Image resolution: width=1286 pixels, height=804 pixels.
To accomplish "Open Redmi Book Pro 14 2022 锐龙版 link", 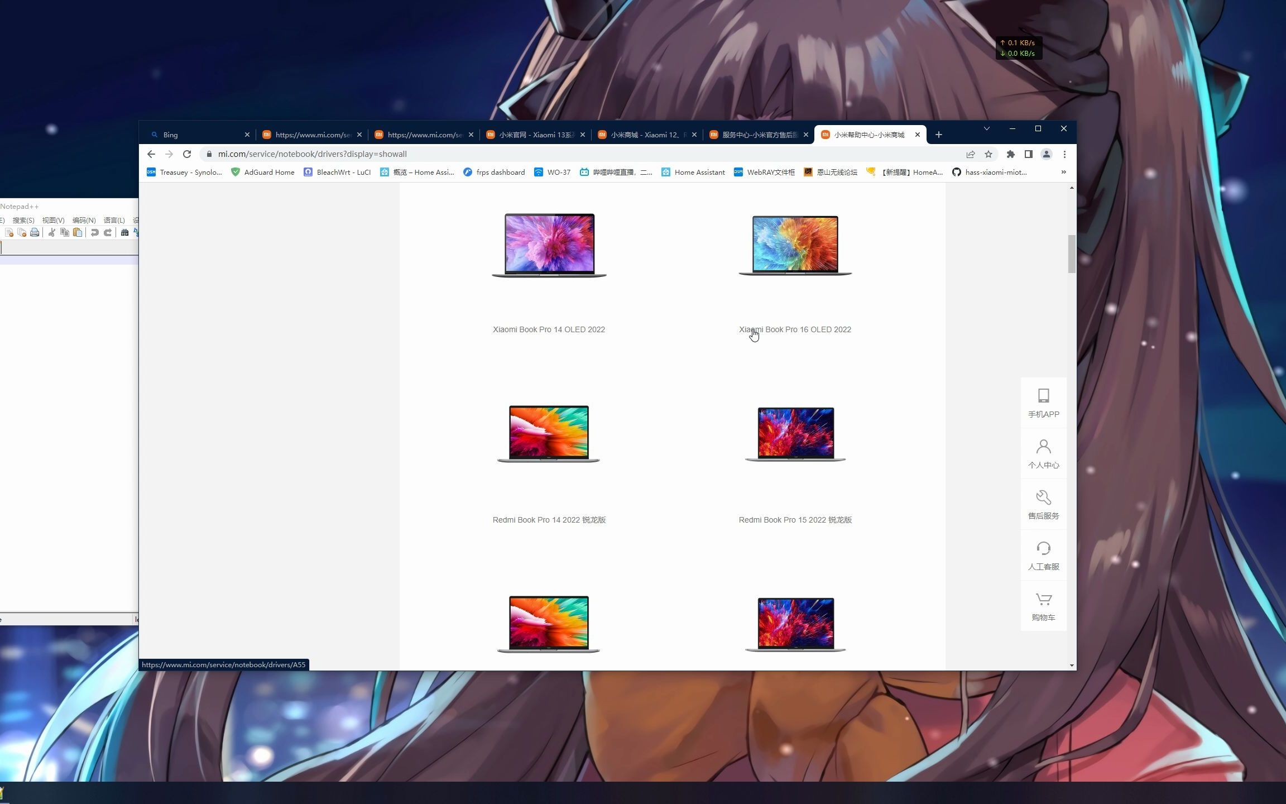I will pyautogui.click(x=549, y=520).
